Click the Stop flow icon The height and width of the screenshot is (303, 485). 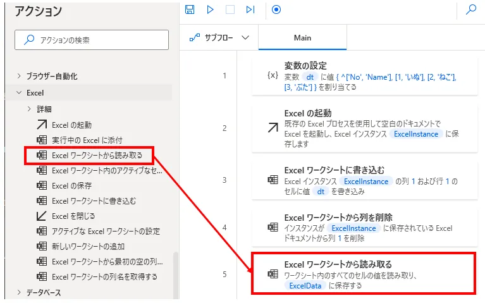230,9
